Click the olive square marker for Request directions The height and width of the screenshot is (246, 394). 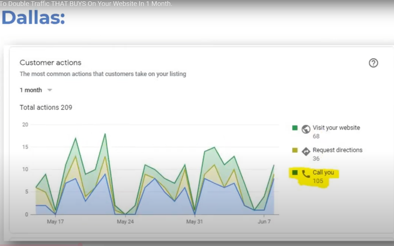294,150
